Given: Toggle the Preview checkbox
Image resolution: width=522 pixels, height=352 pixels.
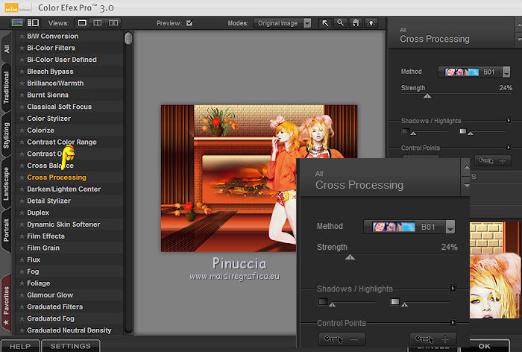Looking at the screenshot, I should pyautogui.click(x=189, y=23).
